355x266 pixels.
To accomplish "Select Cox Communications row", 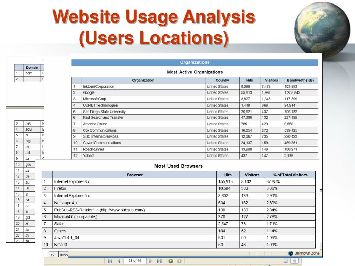I will (x=195, y=130).
